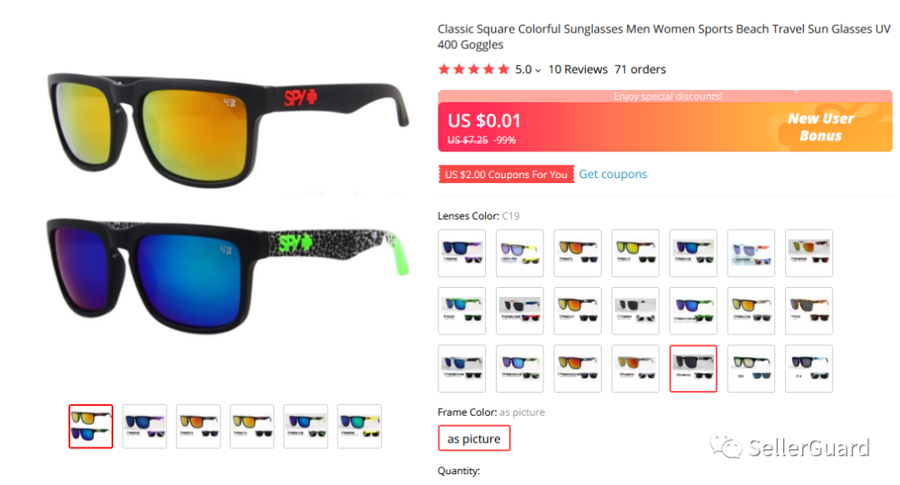This screenshot has width=900, height=485.
Task: Select the last swatch in the third row
Action: [808, 369]
